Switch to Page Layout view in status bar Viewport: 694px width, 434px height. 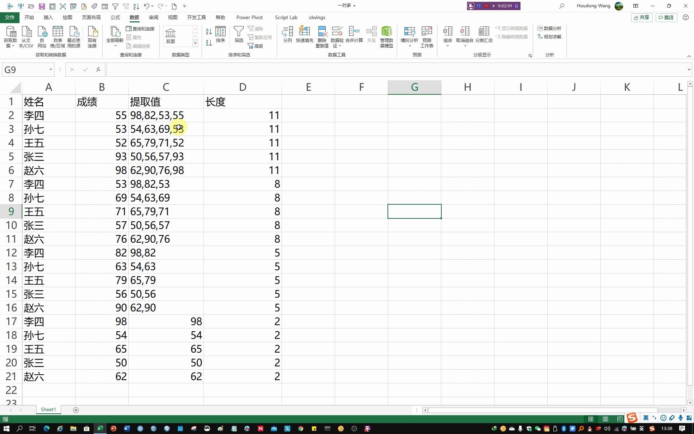[x=605, y=419]
